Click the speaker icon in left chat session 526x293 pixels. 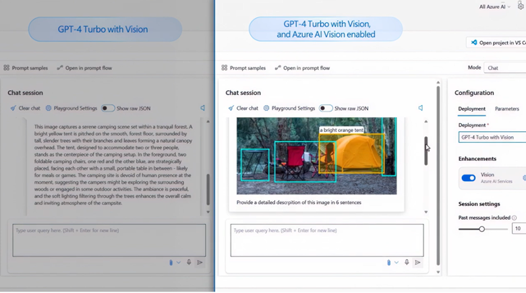(x=202, y=108)
